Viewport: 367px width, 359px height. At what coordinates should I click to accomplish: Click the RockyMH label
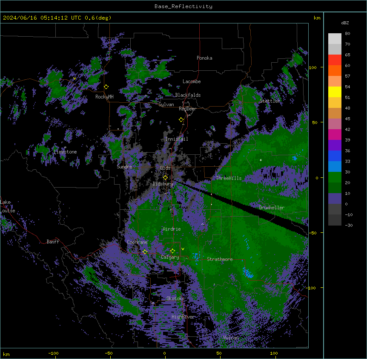coord(104,97)
